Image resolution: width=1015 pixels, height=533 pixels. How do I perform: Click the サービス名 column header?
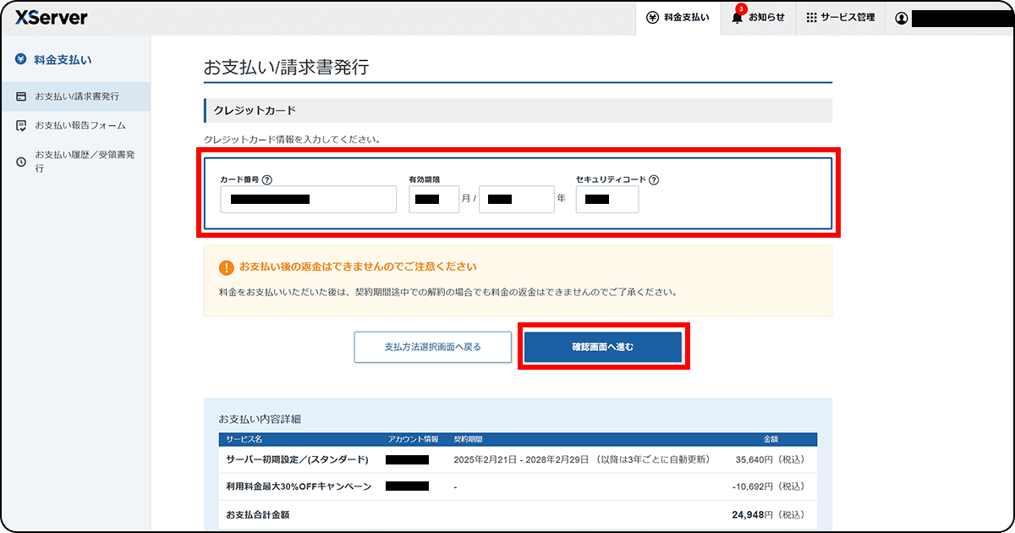point(244,439)
